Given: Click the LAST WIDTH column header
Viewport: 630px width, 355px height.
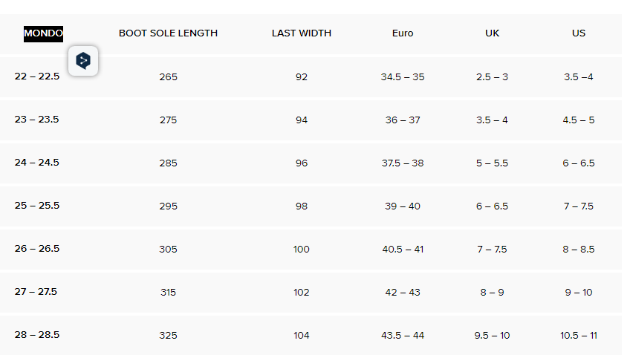Looking at the screenshot, I should tap(301, 33).
